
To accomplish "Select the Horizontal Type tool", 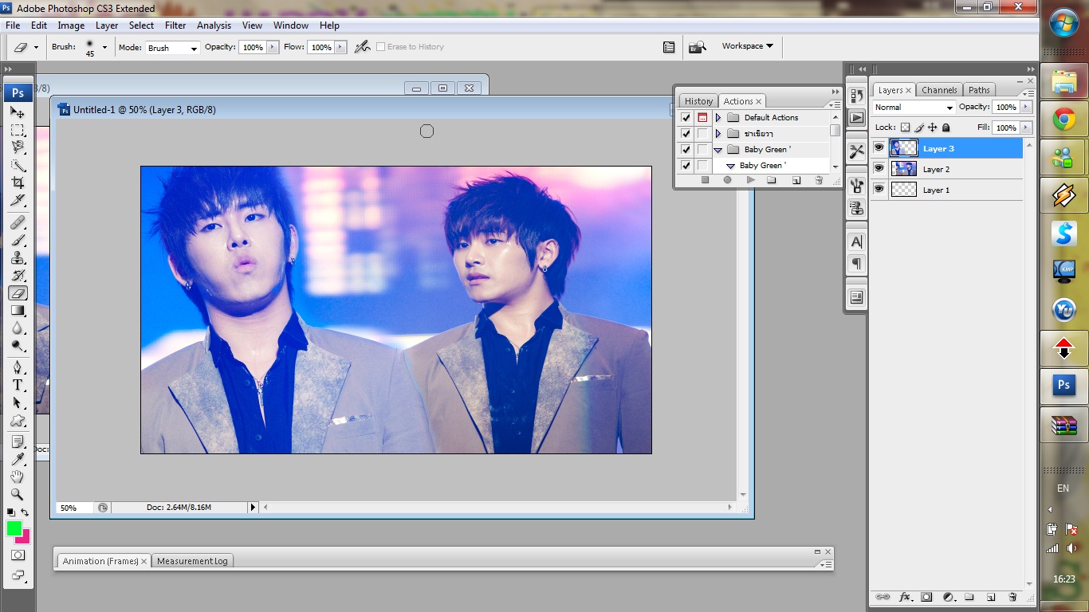I will 18,385.
